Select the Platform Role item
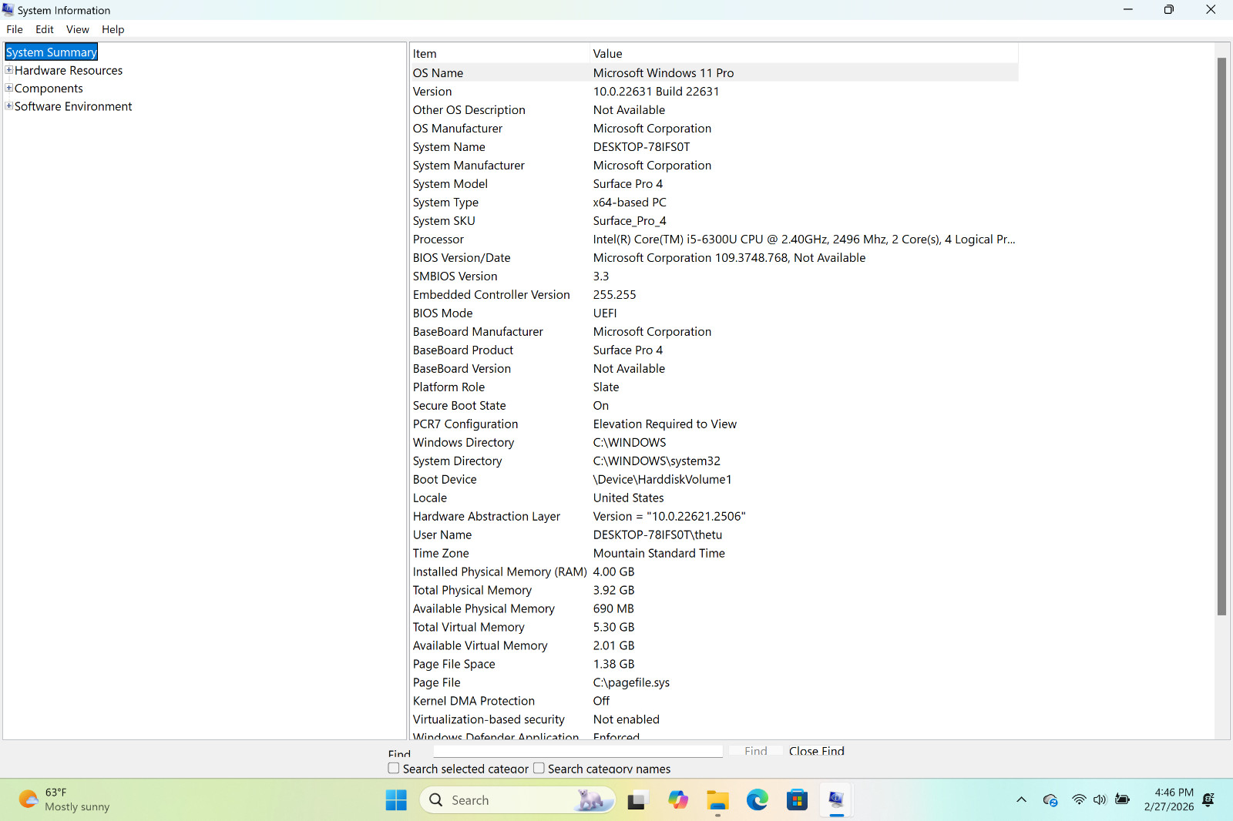The width and height of the screenshot is (1233, 821). pyautogui.click(x=449, y=387)
